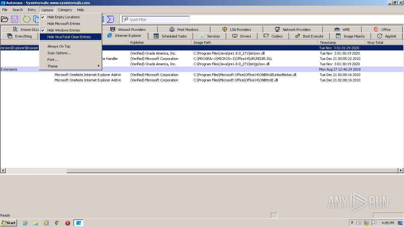Uncheck Hide Empty Locations option
The height and width of the screenshot is (227, 404).
(70, 17)
